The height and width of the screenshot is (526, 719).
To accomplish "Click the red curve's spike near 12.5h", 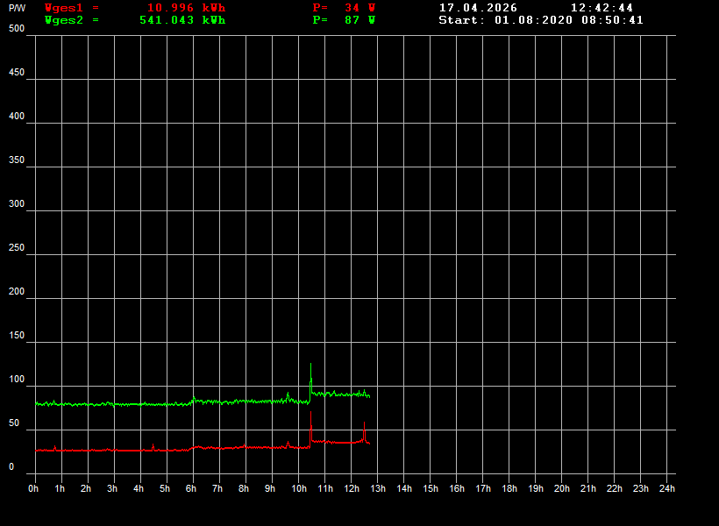I will click(x=364, y=423).
